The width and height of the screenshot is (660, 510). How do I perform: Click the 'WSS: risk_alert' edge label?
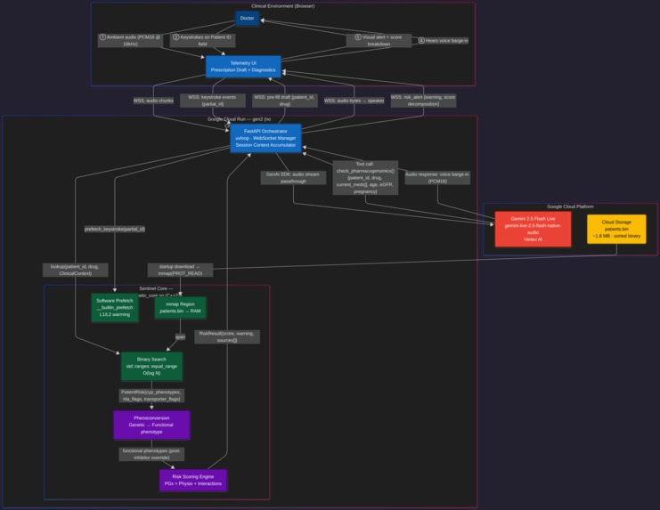pyautogui.click(x=423, y=101)
